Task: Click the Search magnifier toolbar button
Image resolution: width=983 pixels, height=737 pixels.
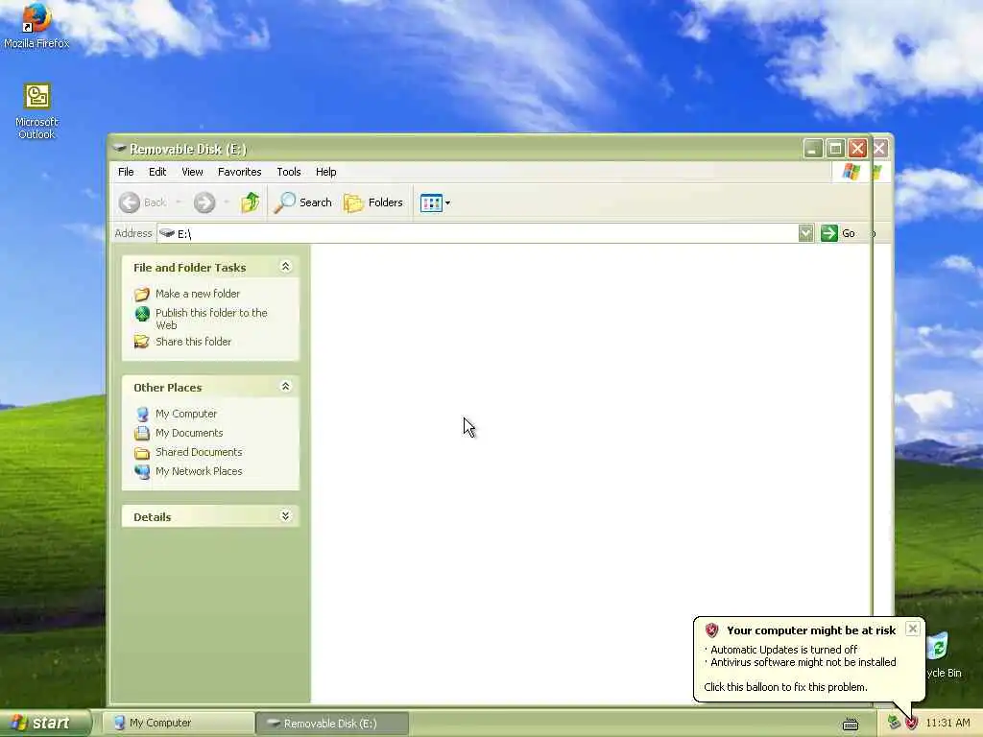Action: (303, 202)
